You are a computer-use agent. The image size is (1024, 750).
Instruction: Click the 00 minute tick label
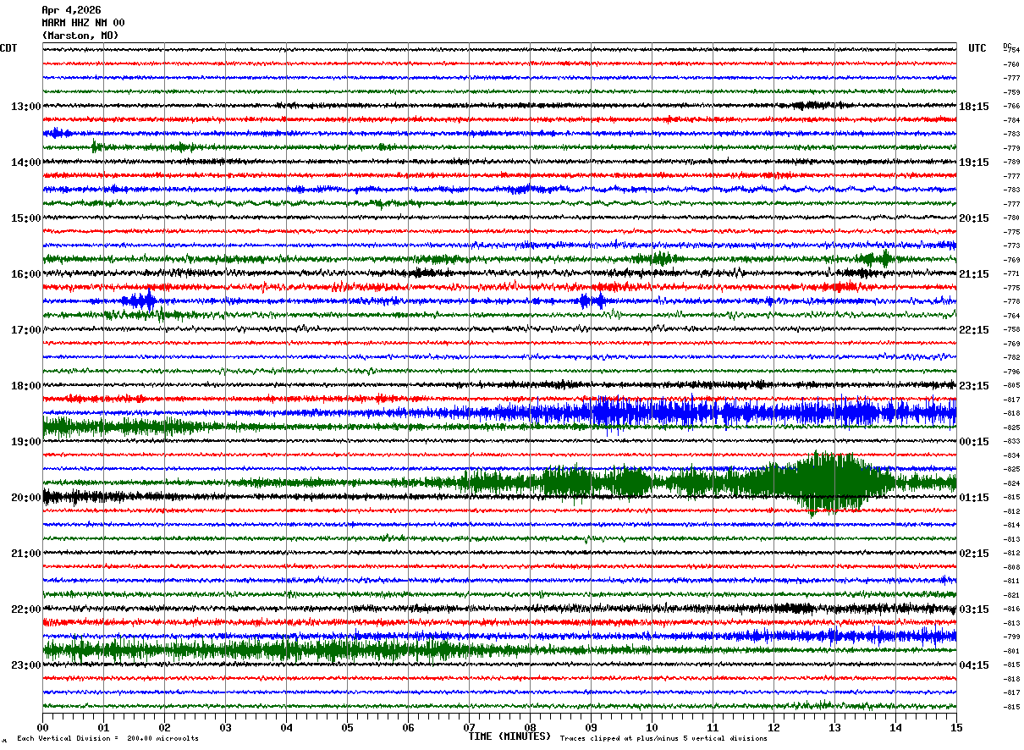(x=42, y=727)
